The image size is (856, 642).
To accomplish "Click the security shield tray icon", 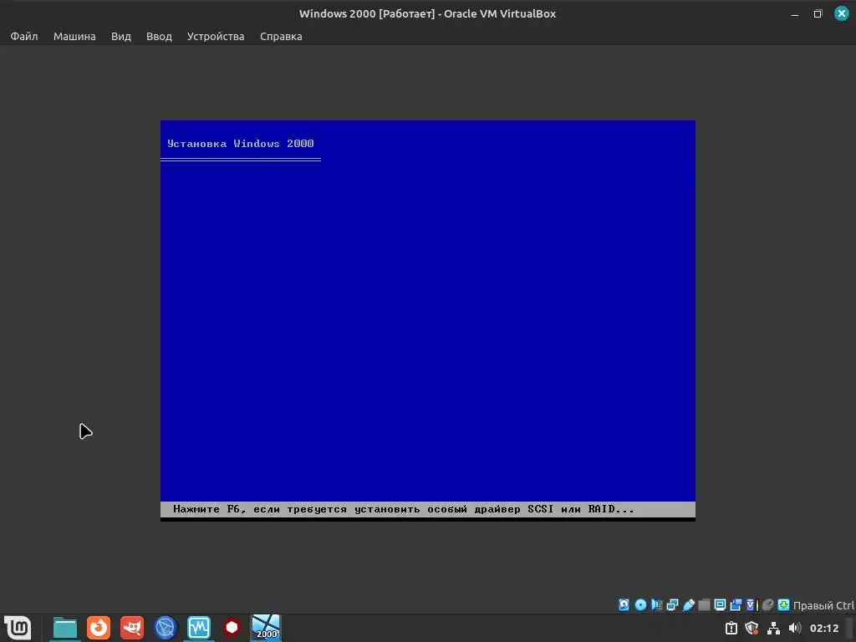I will (752, 629).
